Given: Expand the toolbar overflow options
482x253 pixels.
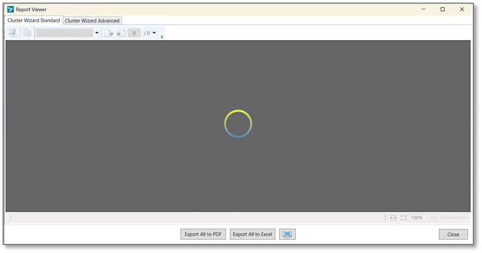Looking at the screenshot, I should 161,37.
